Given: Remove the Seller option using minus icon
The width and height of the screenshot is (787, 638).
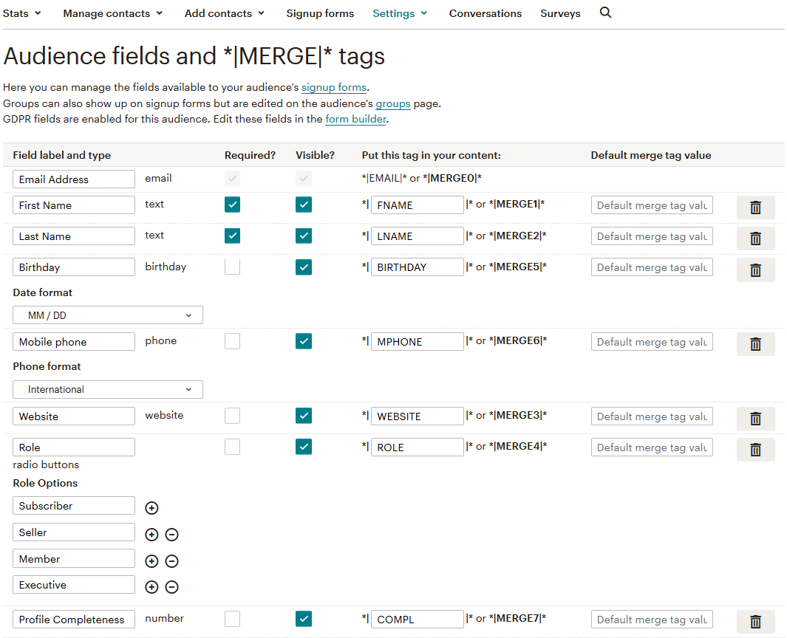Looking at the screenshot, I should click(171, 534).
